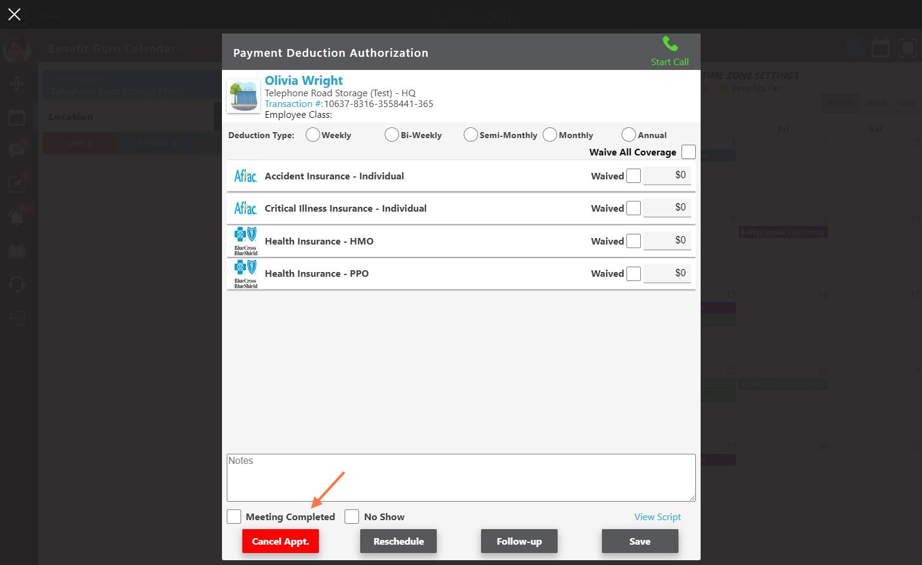The width and height of the screenshot is (922, 565).
Task: Select the Semi-Monthly deduction type
Action: coord(471,135)
